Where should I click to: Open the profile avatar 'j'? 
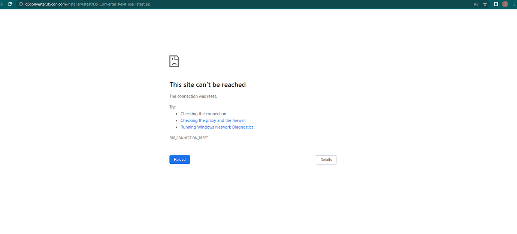505,4
